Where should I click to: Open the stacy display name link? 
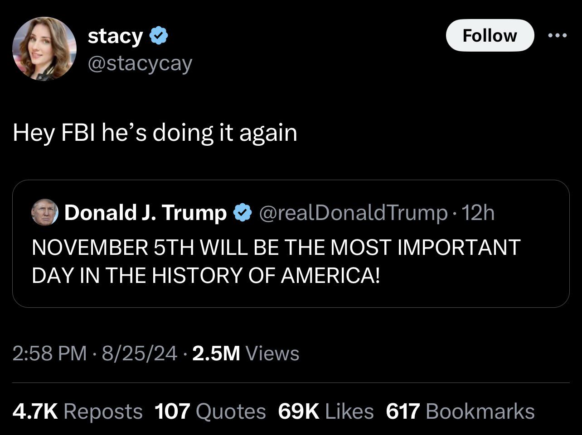(115, 36)
